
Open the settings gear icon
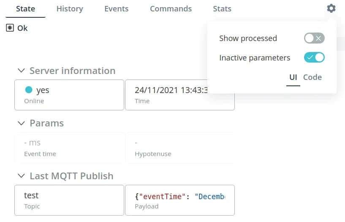click(x=331, y=8)
